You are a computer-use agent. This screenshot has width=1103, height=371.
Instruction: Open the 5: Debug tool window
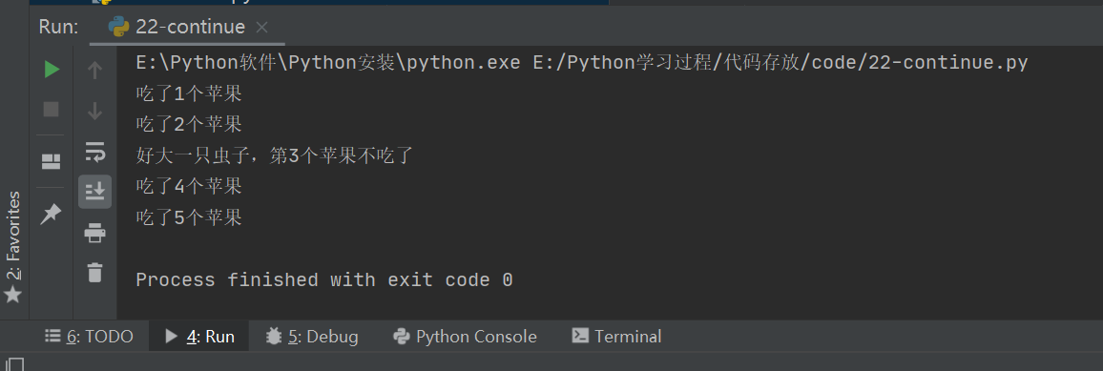312,337
